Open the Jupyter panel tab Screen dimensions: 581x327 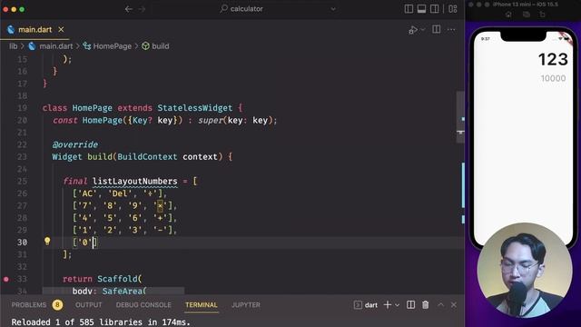point(246,305)
